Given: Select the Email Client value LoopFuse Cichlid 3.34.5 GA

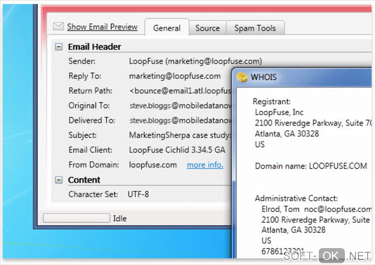Looking at the screenshot, I should (177, 150).
